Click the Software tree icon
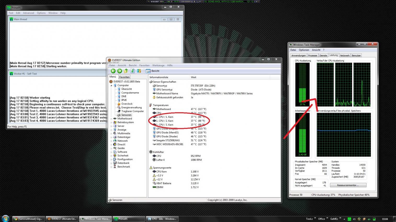The height and width of the screenshot is (222, 396). 115,152
